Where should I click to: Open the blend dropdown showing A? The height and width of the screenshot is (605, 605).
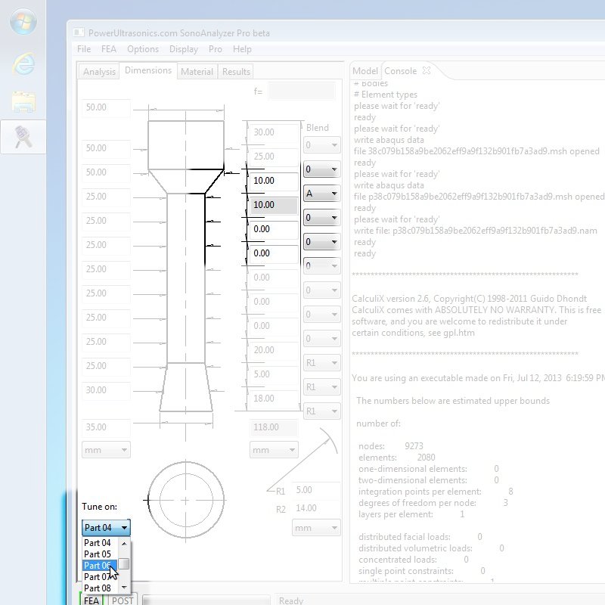pyautogui.click(x=322, y=194)
